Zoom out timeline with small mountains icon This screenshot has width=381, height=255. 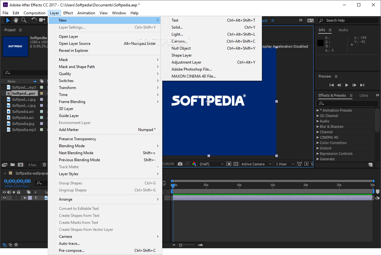click(x=174, y=245)
